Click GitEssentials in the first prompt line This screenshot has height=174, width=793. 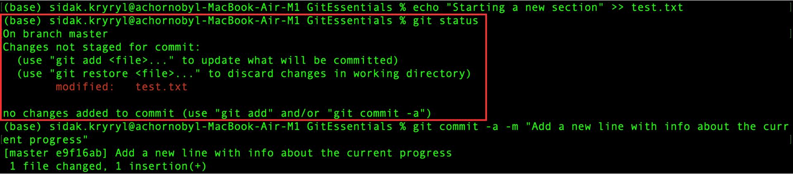click(x=349, y=7)
